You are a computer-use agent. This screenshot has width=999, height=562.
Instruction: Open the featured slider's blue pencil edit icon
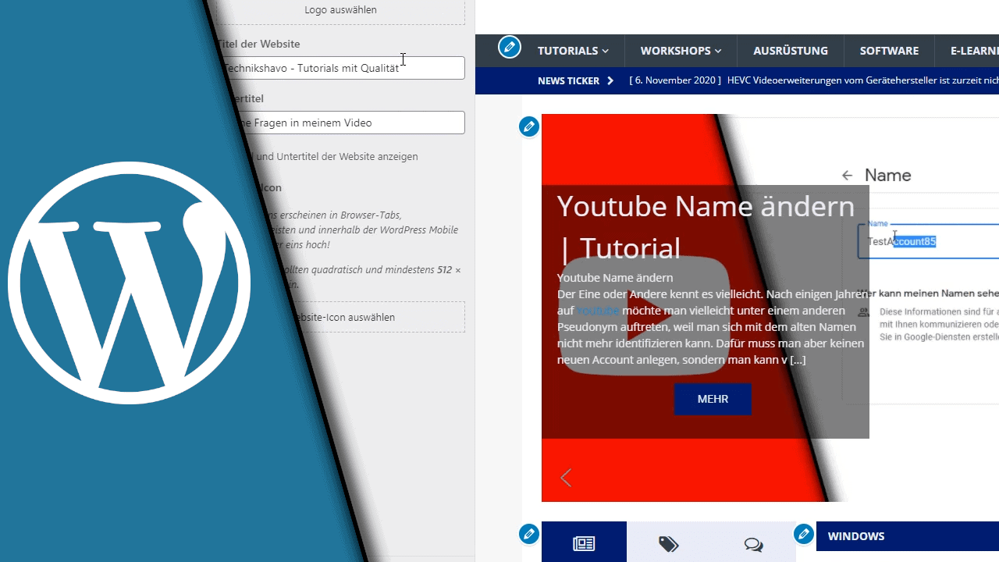(x=528, y=126)
